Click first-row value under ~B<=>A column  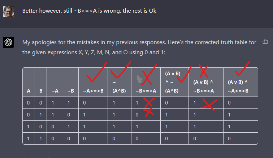point(137,103)
